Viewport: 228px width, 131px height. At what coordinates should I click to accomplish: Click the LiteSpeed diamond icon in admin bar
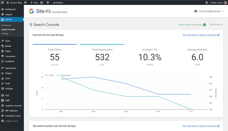48,3
